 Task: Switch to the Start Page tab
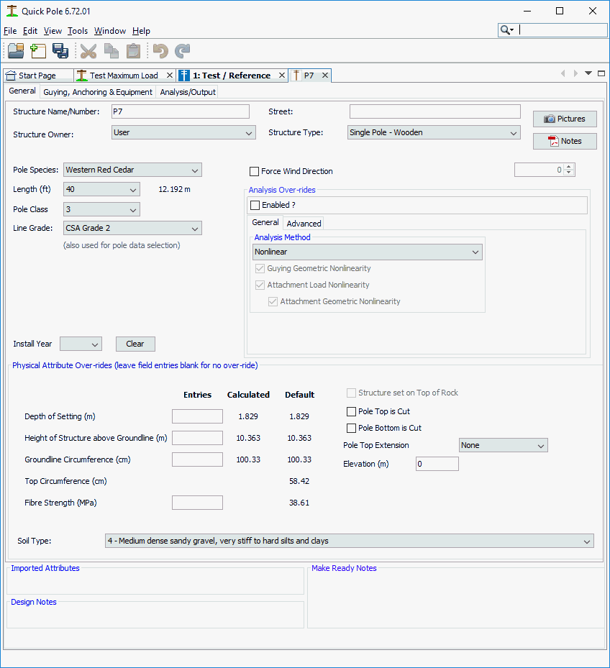point(37,76)
